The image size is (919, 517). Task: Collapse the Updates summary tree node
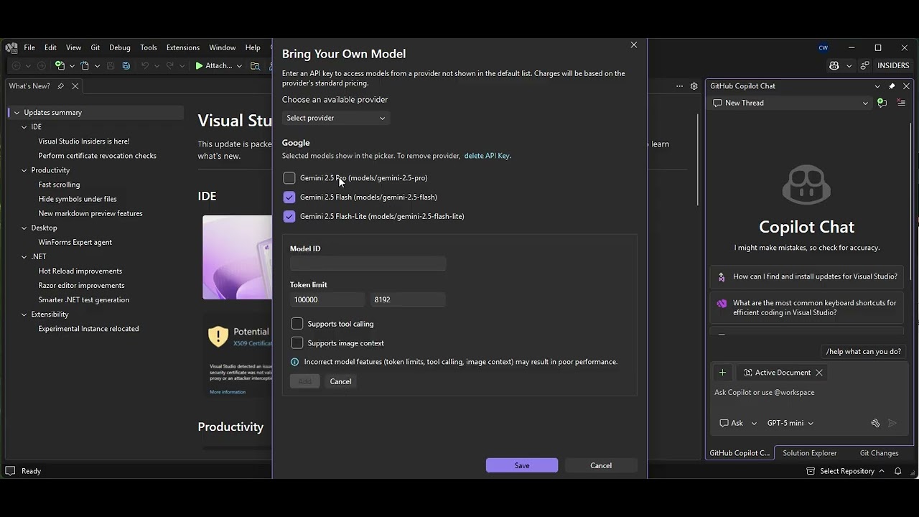click(x=17, y=113)
